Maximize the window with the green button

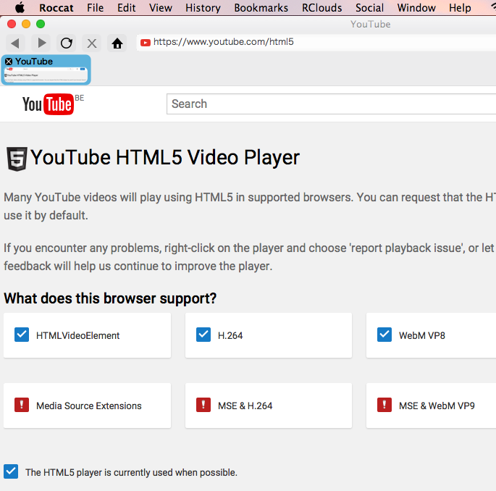pos(41,24)
